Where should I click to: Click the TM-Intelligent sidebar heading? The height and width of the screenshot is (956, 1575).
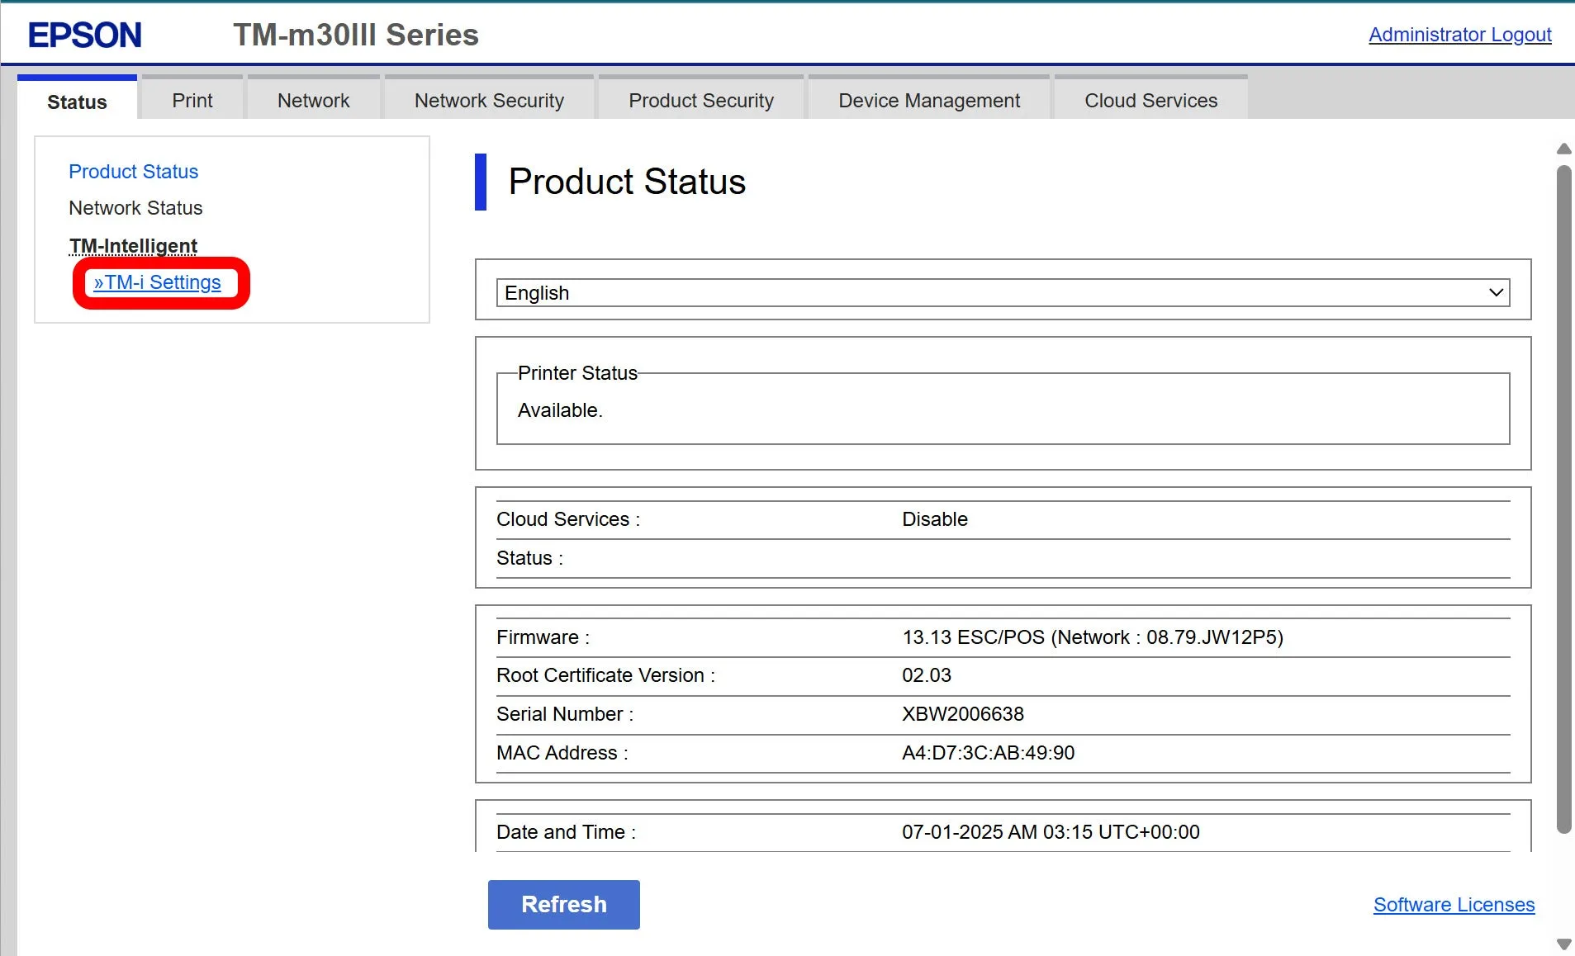coord(133,246)
